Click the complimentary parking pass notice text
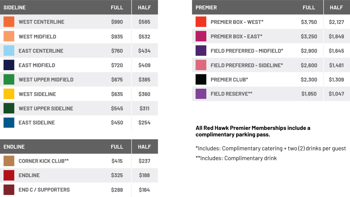The image size is (350, 197). [253, 131]
